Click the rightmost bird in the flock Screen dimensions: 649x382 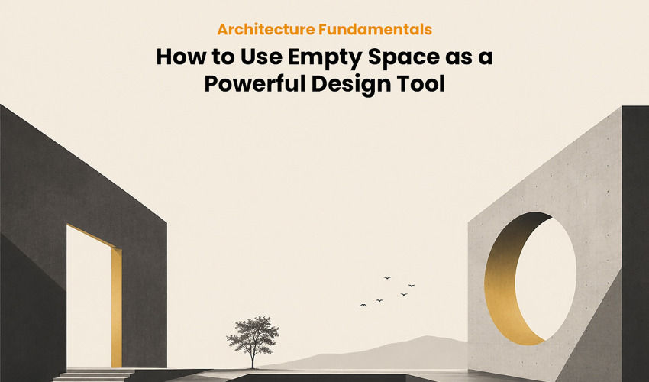click(x=412, y=286)
